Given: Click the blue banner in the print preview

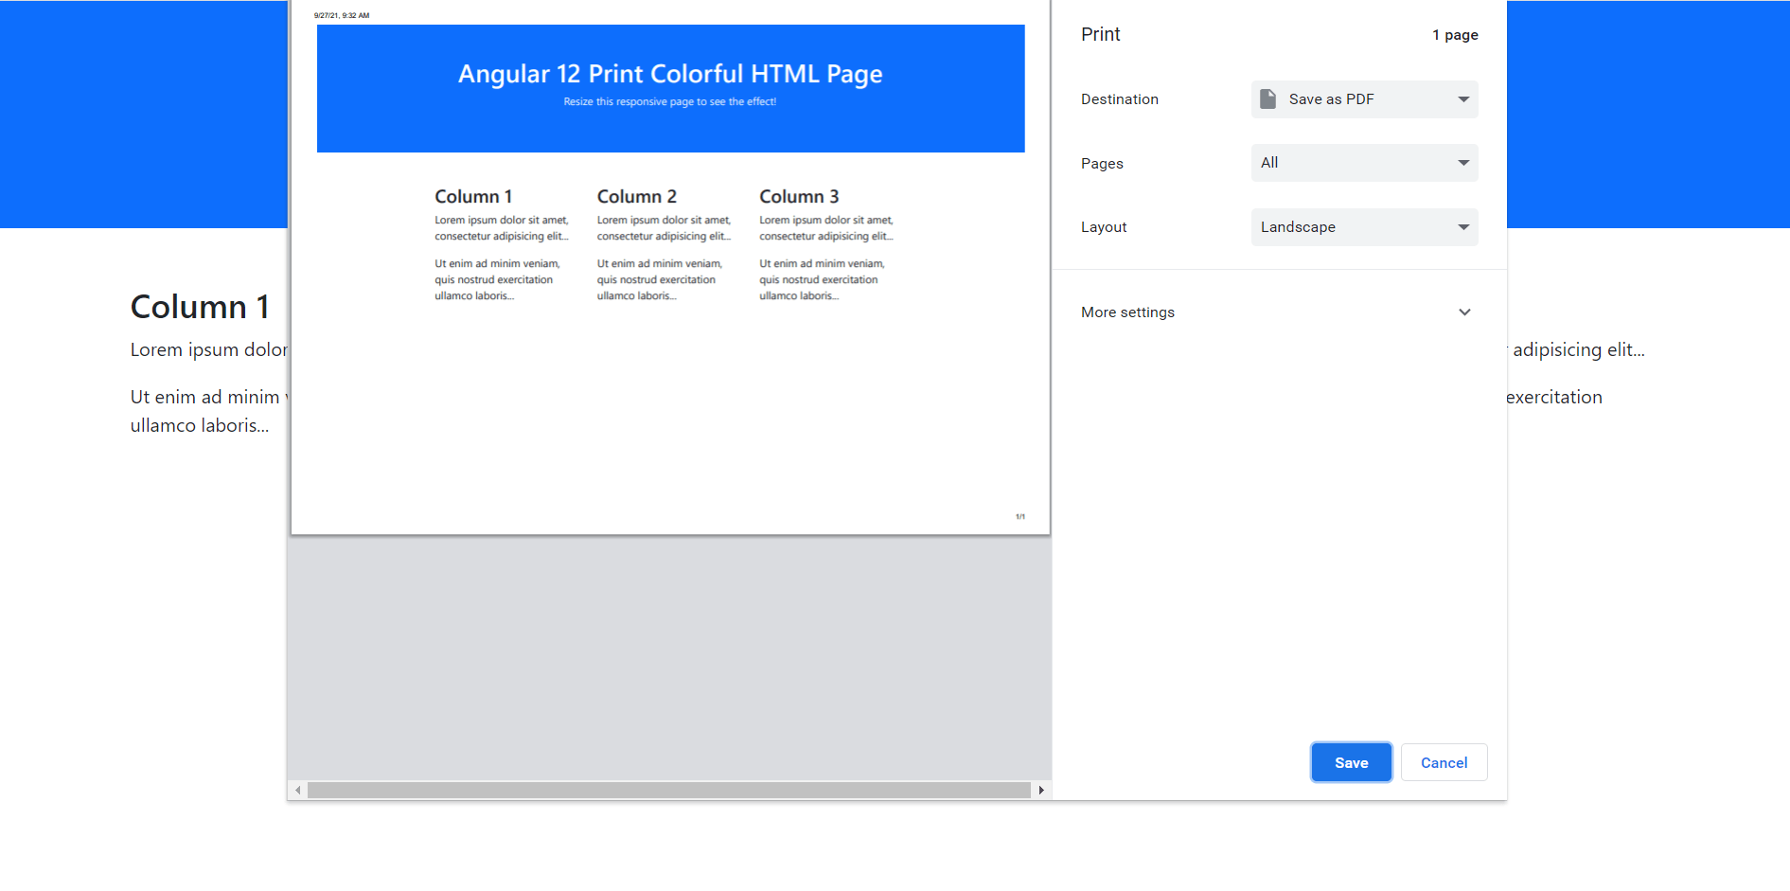Looking at the screenshot, I should pyautogui.click(x=670, y=88).
